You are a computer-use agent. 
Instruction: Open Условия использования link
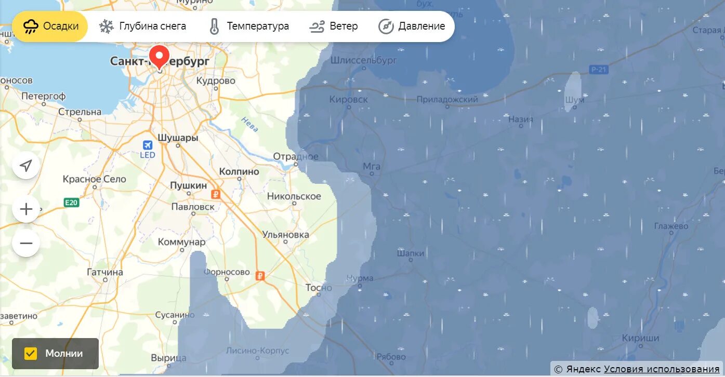(x=662, y=369)
